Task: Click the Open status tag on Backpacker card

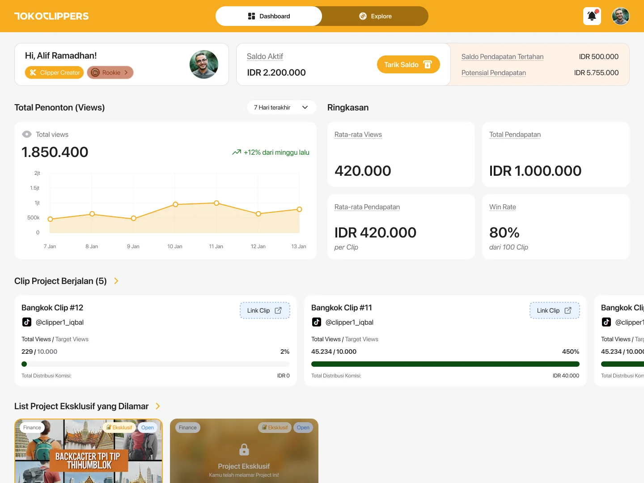Action: 147,428
